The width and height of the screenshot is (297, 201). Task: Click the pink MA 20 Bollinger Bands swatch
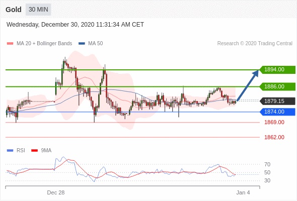pos(10,44)
